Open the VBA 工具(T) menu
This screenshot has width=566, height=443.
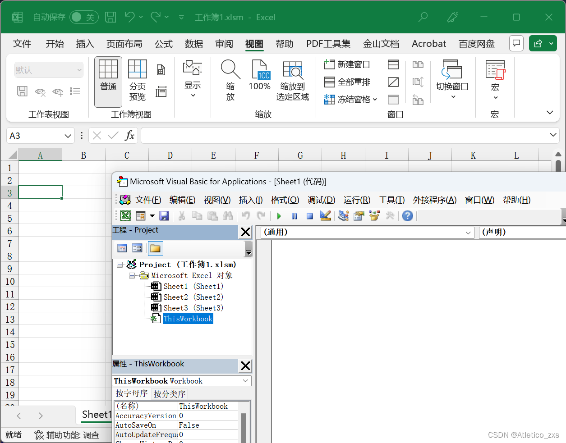coord(391,200)
